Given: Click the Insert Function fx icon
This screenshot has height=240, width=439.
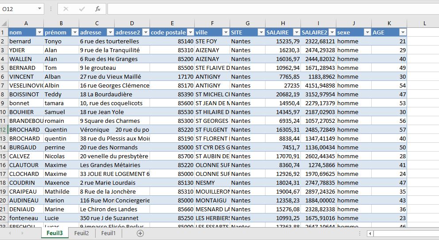Looking at the screenshot, I should coord(98,9).
